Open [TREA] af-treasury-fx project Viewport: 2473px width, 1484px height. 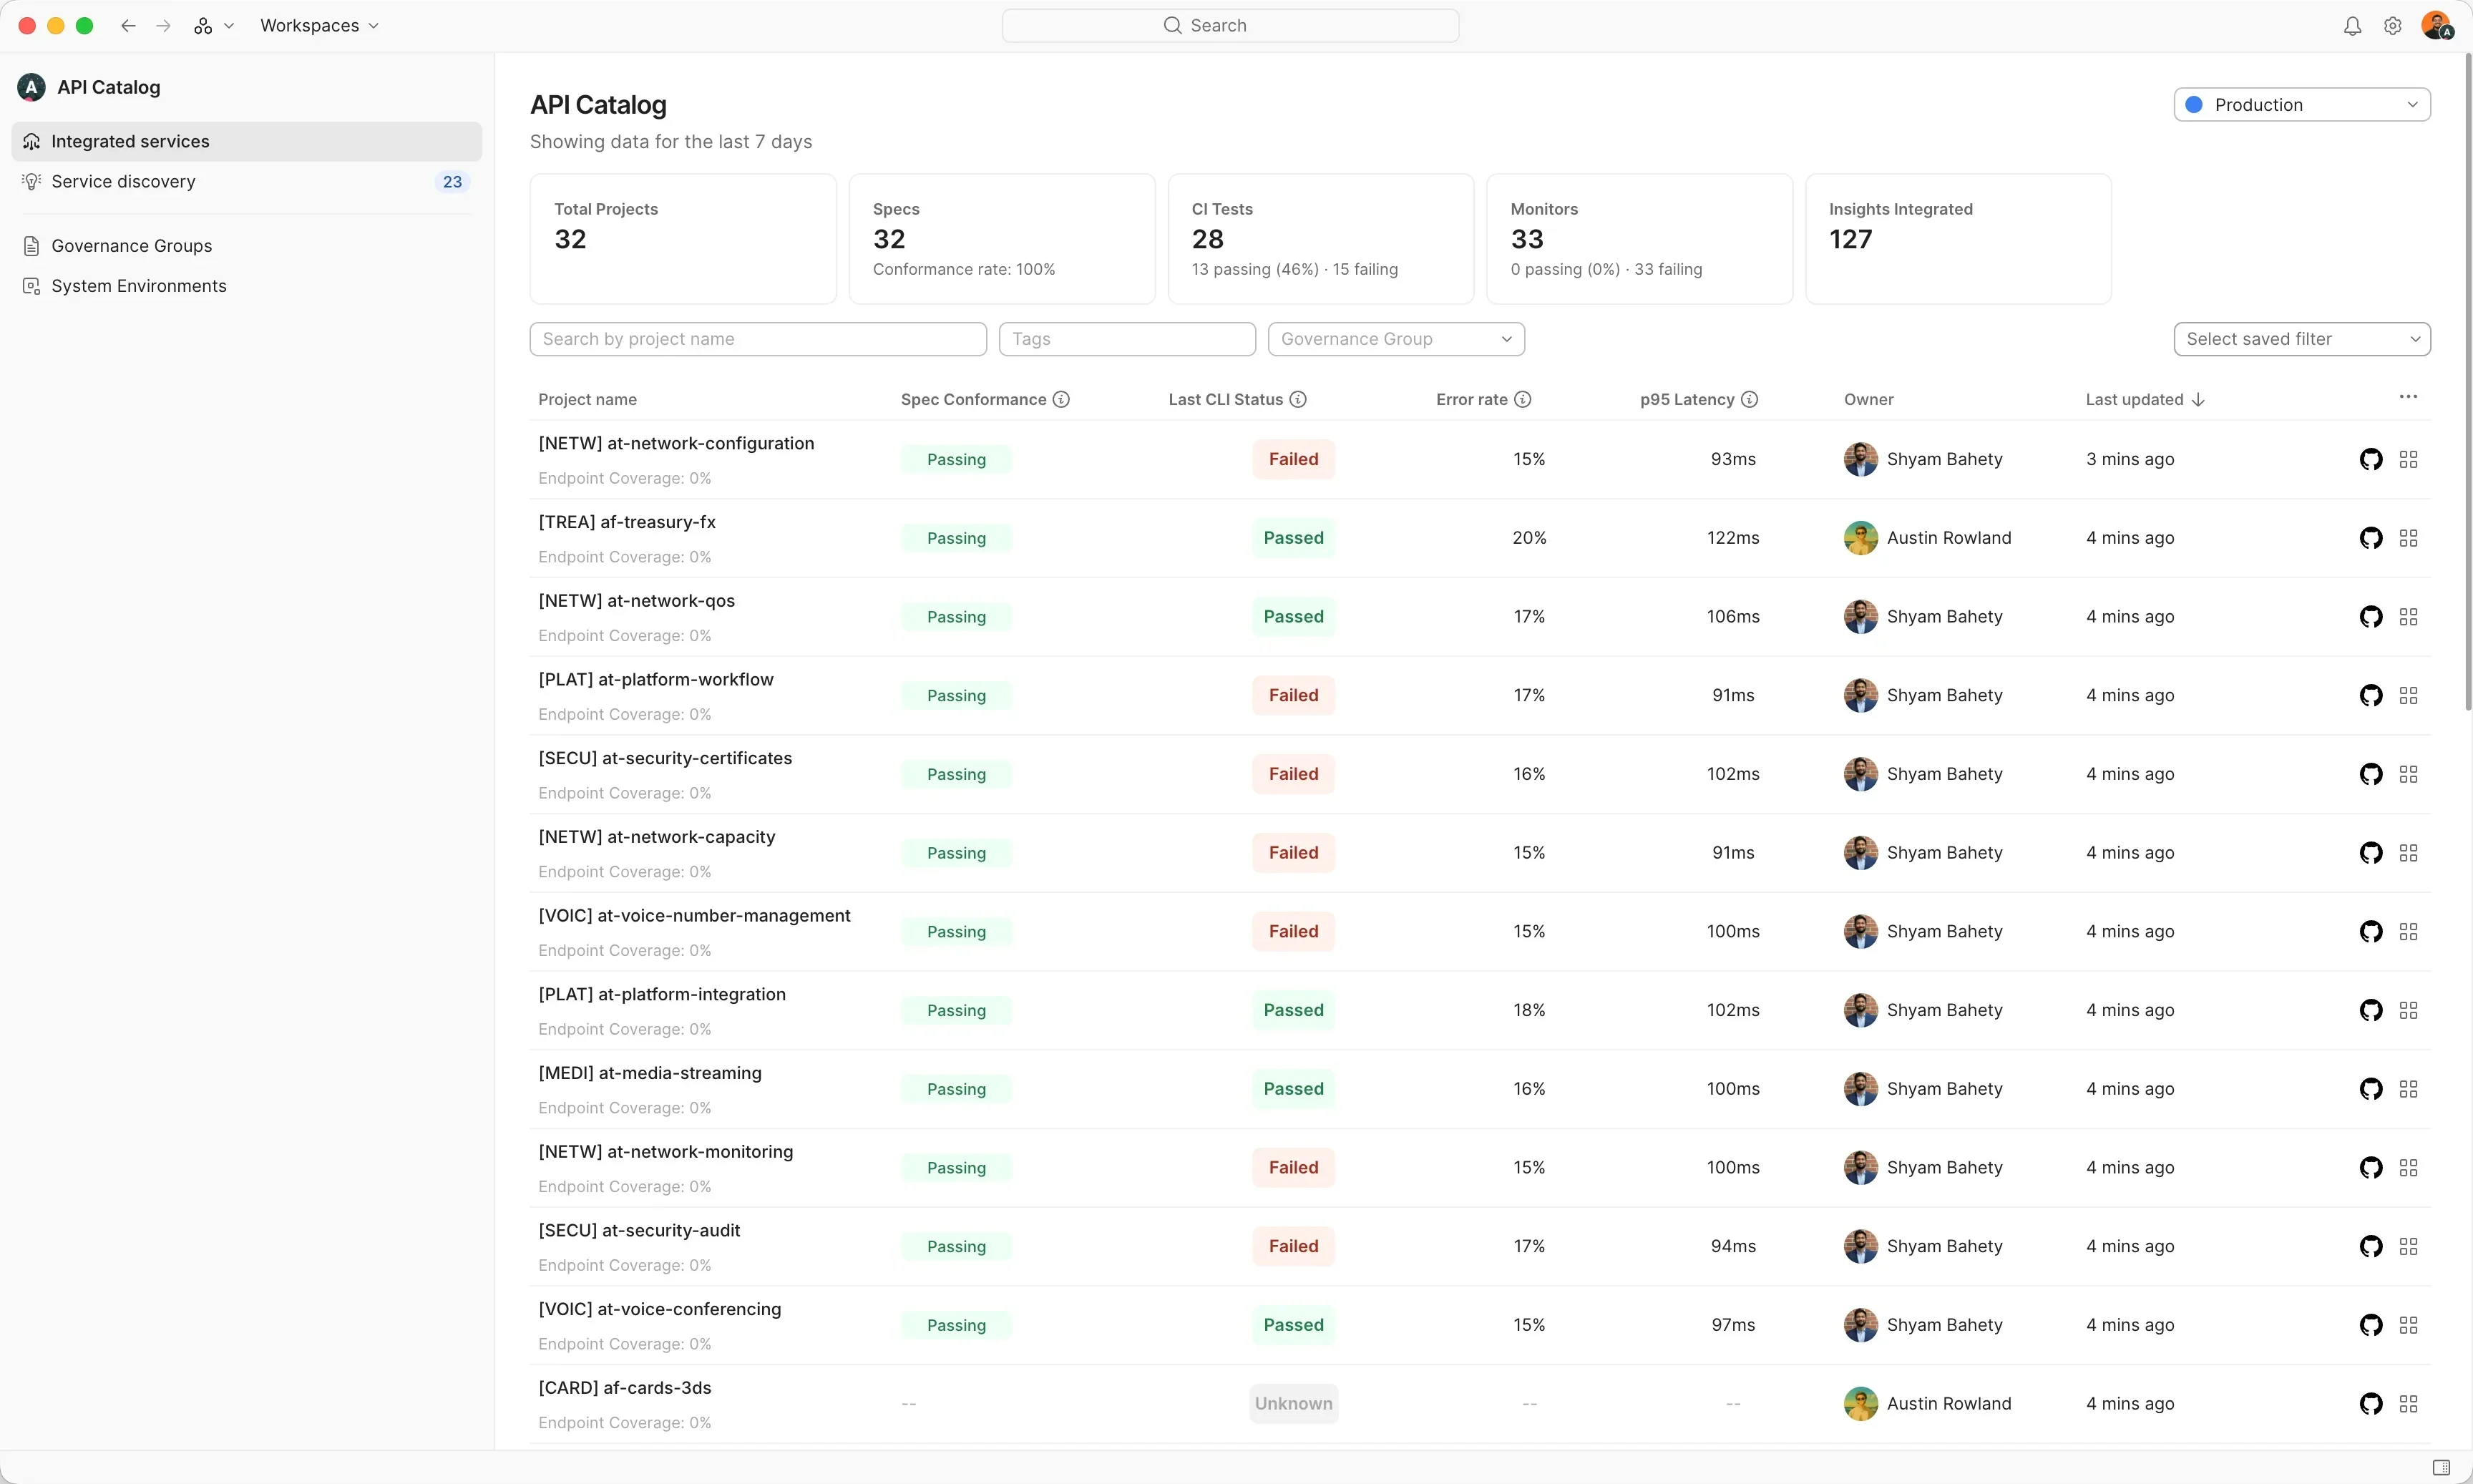click(x=627, y=522)
